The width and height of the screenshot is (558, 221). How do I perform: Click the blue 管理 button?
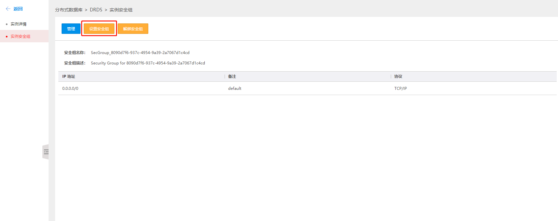point(71,29)
